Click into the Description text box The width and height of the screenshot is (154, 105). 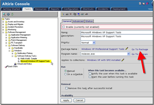(117, 37)
